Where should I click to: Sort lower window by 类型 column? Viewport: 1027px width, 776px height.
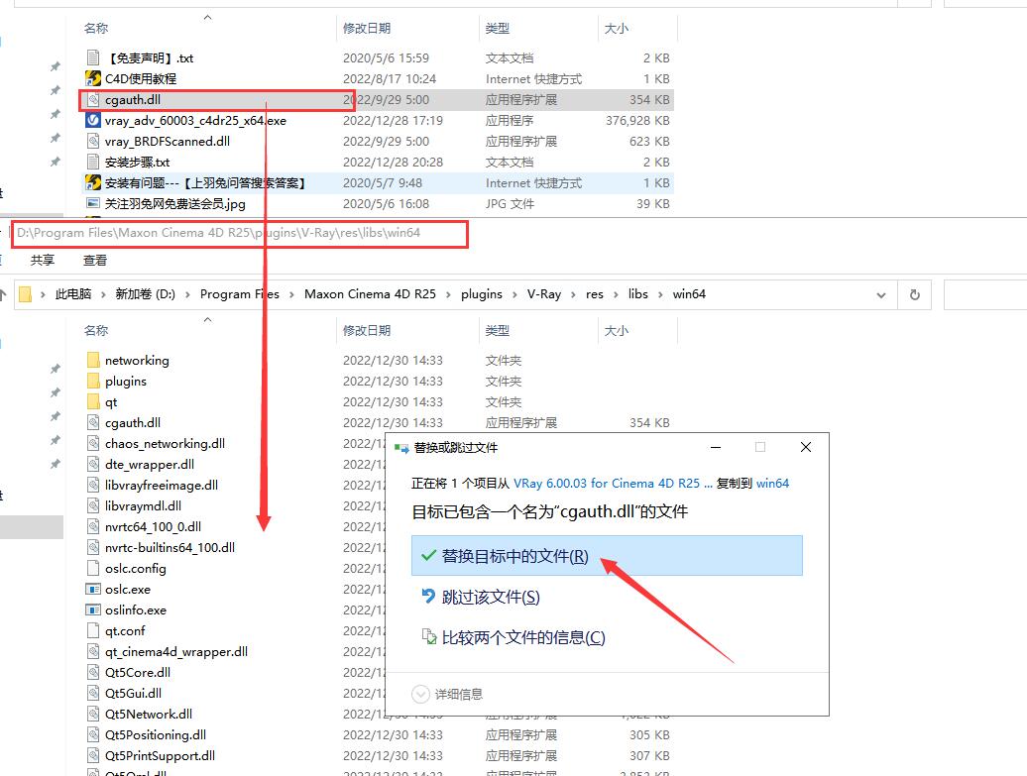pos(498,331)
